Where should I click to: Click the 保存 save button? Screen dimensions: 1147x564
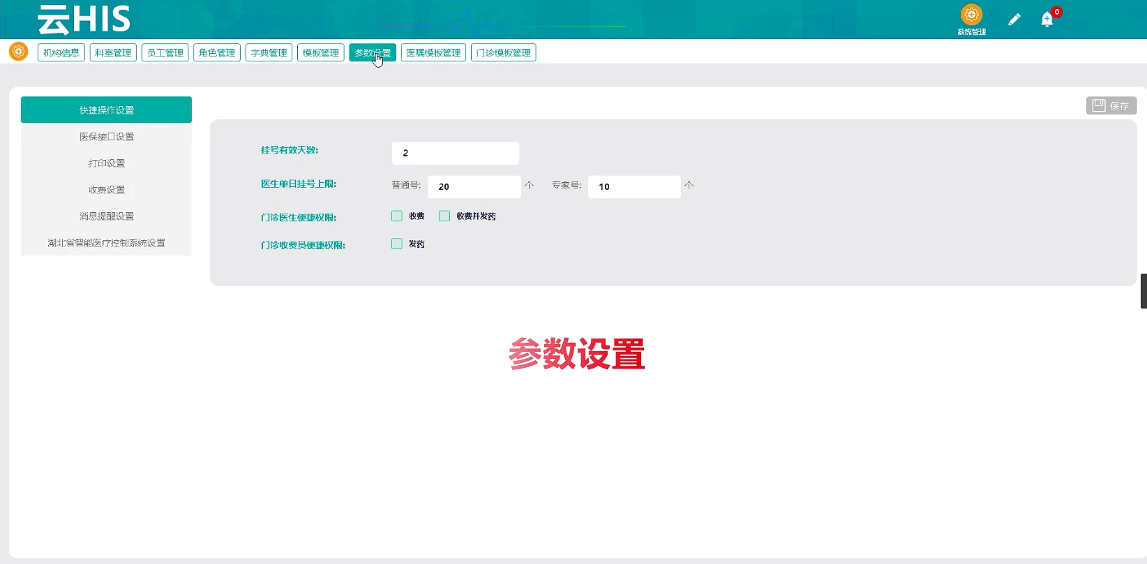[x=1111, y=105]
